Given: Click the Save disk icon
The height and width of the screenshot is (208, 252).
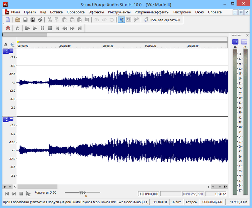Looking at the screenshot, I should [25, 20].
